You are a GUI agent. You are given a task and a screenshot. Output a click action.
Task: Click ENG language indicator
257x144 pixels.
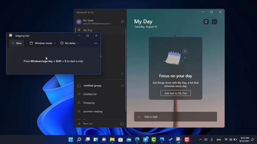[219, 140]
